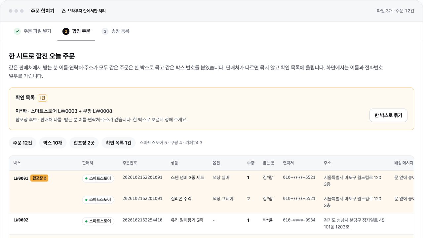The image size is (423, 238).
Task: Select the 주소 column header
Action: click(327, 163)
